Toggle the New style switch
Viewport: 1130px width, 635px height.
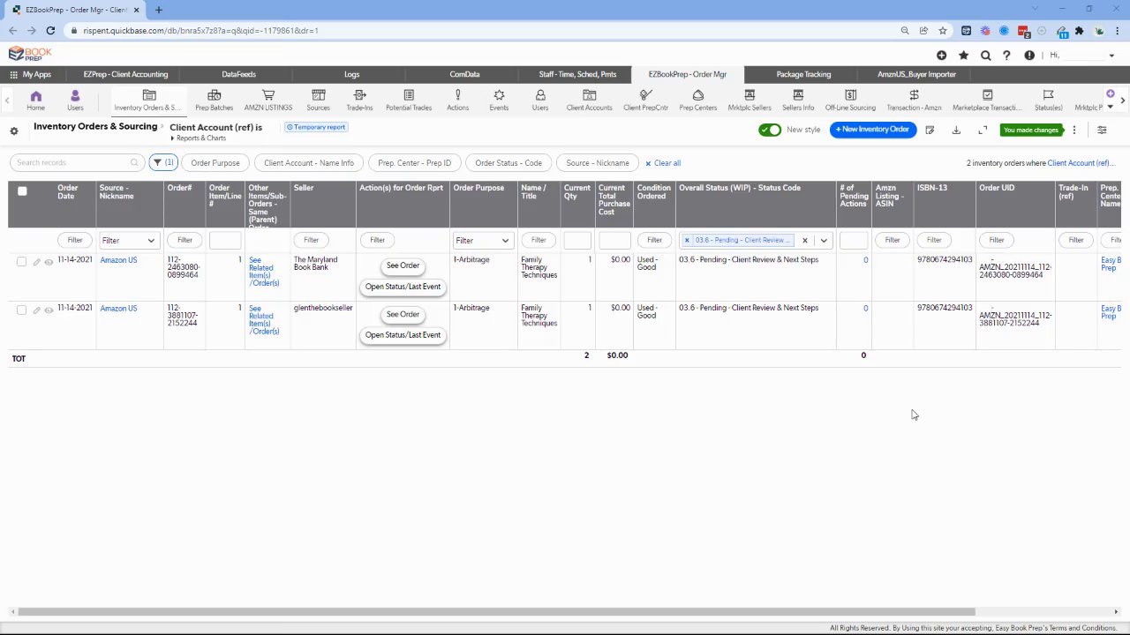(770, 130)
